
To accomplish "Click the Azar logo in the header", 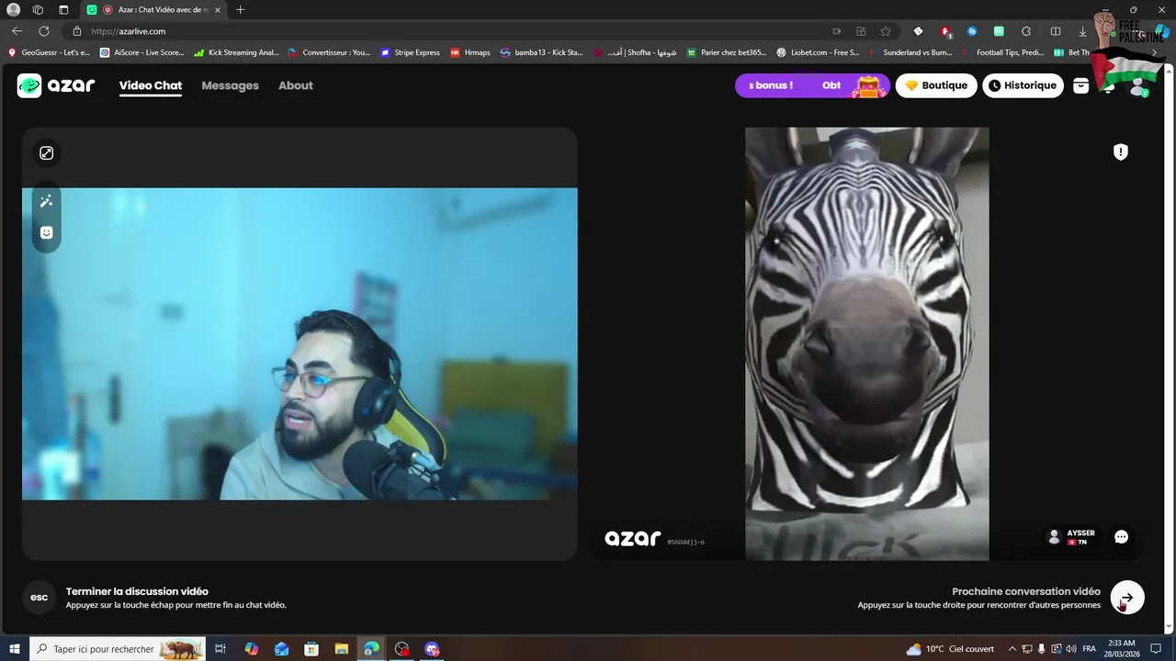I will (x=56, y=85).
